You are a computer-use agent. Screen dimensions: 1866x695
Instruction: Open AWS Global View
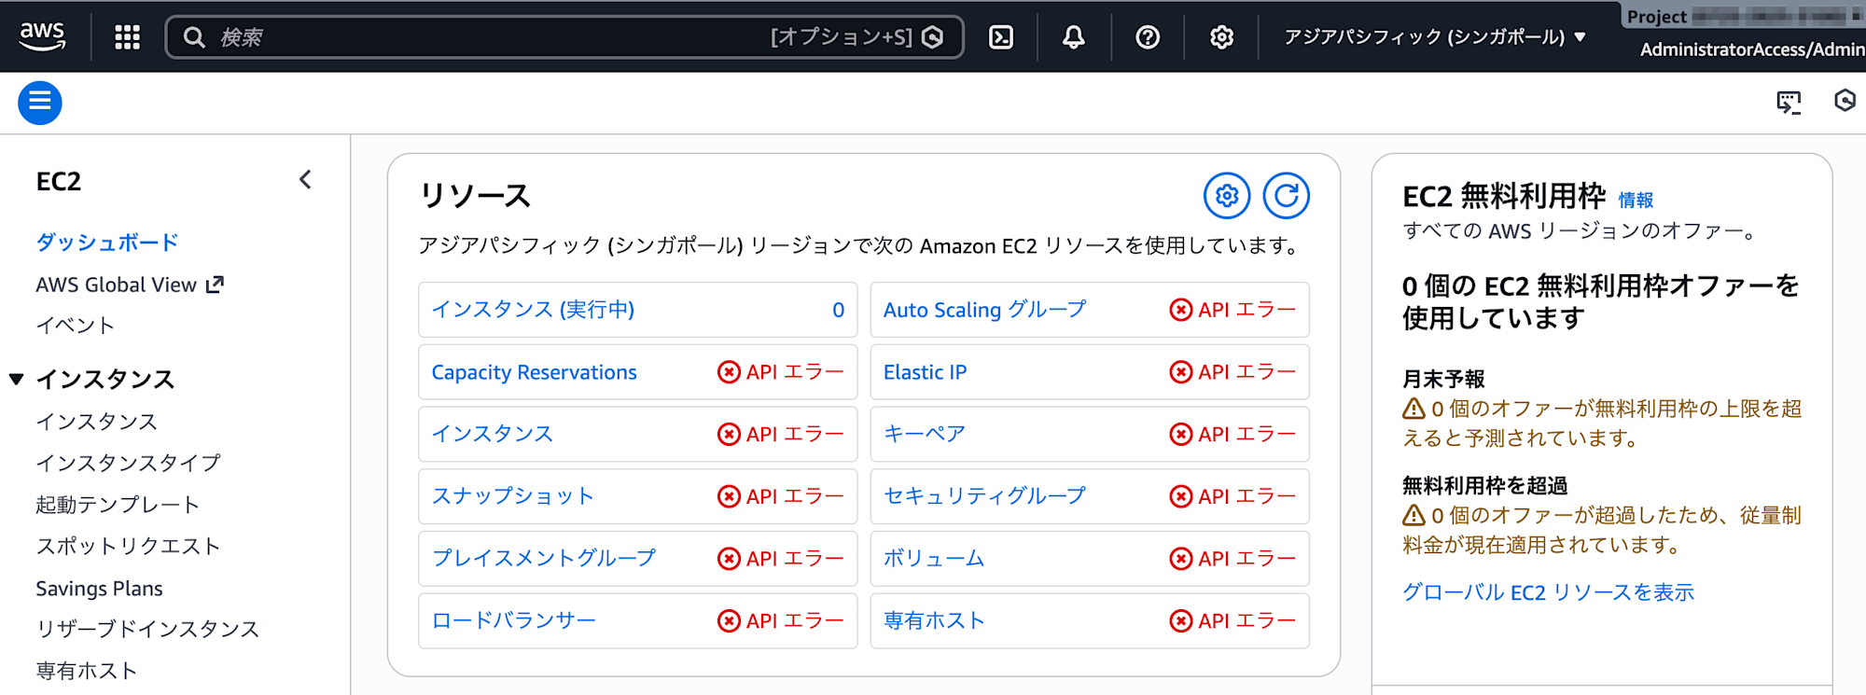(x=116, y=285)
